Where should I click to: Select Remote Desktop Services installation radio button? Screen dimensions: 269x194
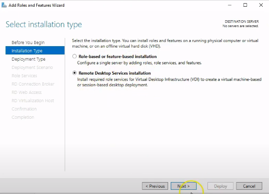point(74,73)
